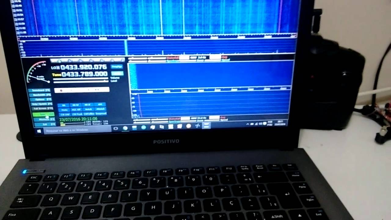Viewport: 391px width, 220px height.
Task: Click the system tray clock
Action: (280, 123)
